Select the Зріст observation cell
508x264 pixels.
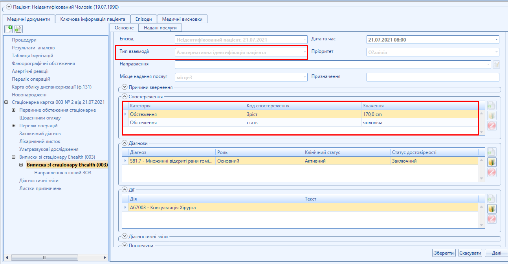pos(303,114)
